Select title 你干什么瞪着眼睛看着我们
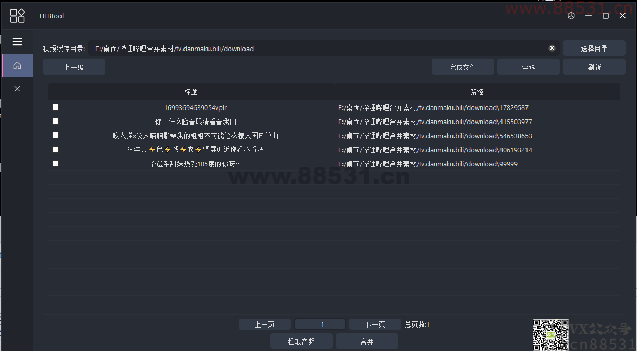The height and width of the screenshot is (351, 637). (x=195, y=122)
